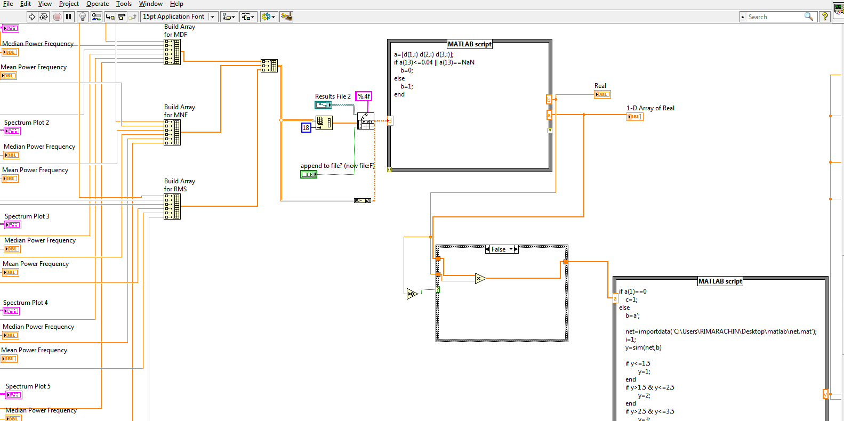The image size is (844, 421).
Task: Select the Multiply node in case structure
Action: [x=480, y=278]
